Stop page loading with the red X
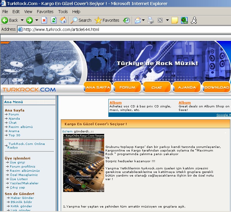Image resolution: width=231 pixels, height=212 pixels. click(x=44, y=20)
